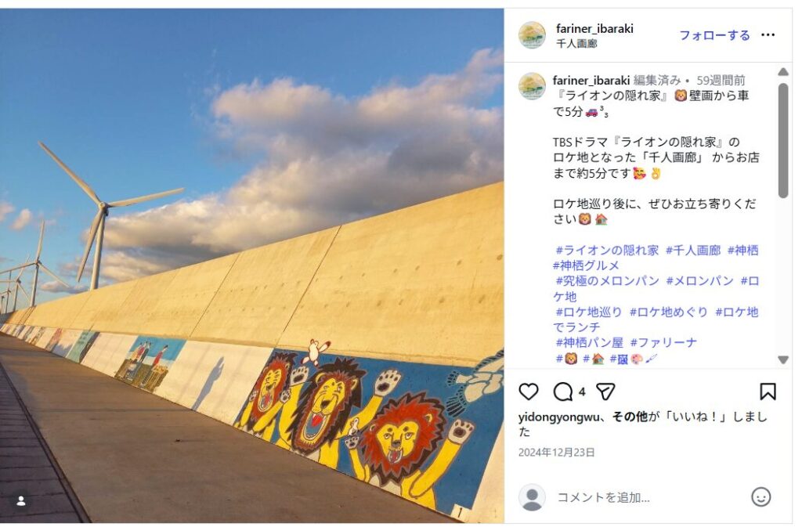Show tagged people icon on photo
This screenshot has height=527, width=802.
tap(21, 501)
